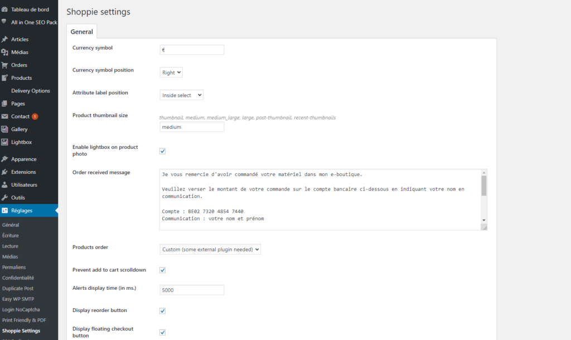
Task: Toggle Prevent add to cart scrolldown checkbox
Action: pyautogui.click(x=162, y=270)
